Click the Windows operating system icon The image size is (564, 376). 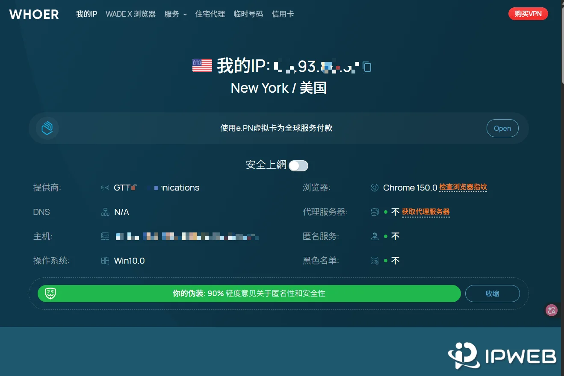[105, 261]
